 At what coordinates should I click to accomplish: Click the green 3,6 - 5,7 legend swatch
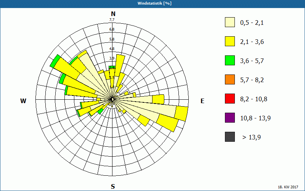[230, 60]
